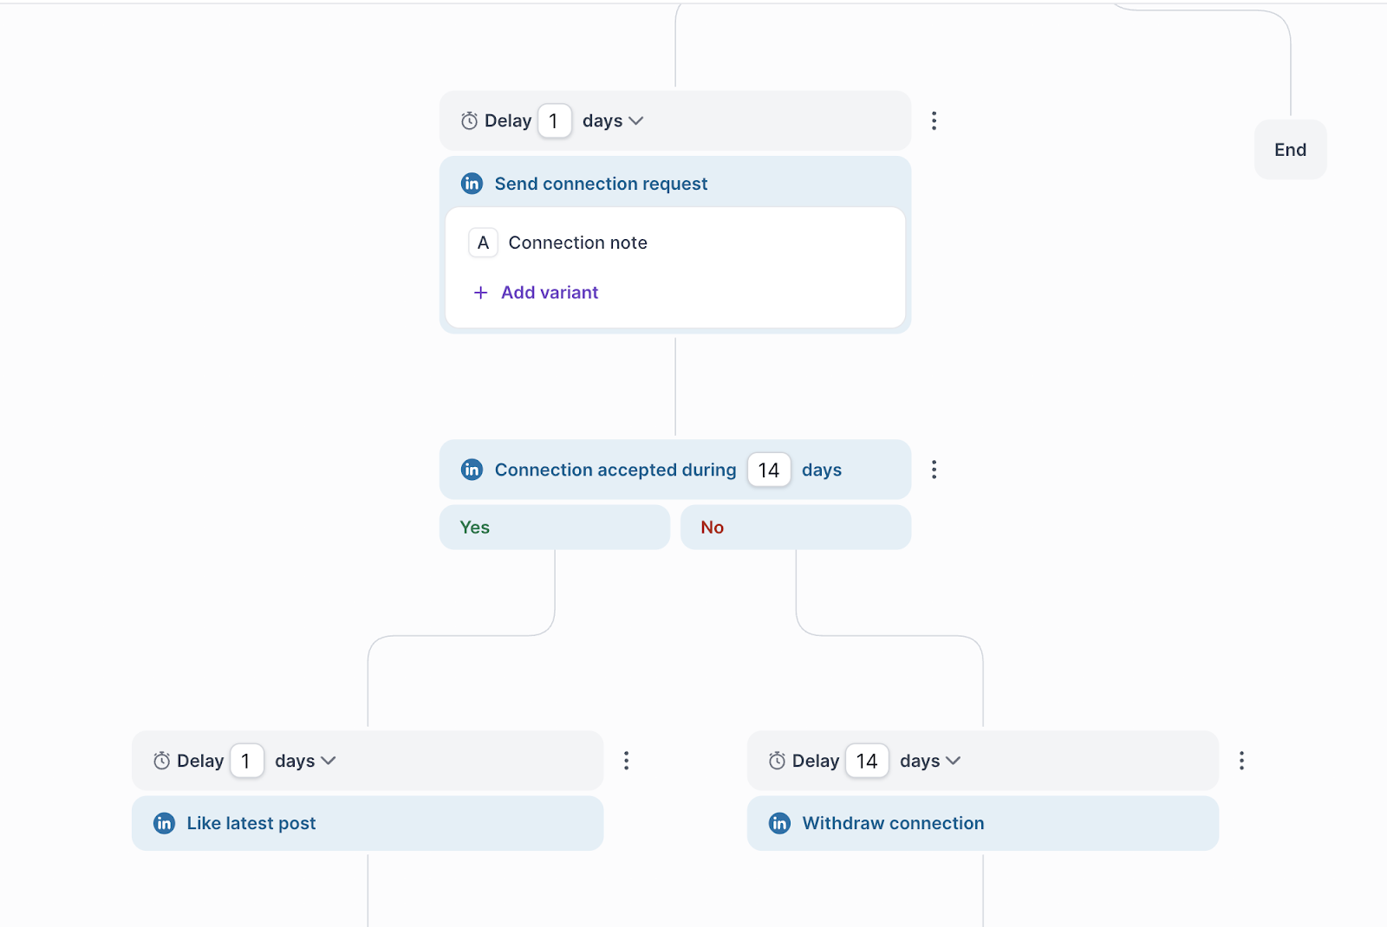Viewport: 1387px width, 927px height.
Task: Expand the days dropdown on the 14-day Delay
Action: [x=954, y=761]
